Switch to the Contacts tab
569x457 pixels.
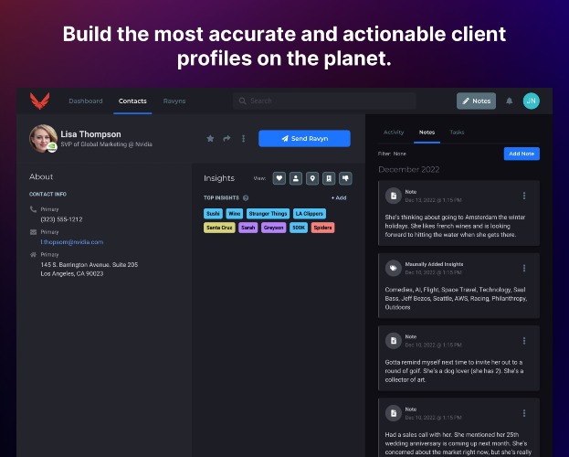pyautogui.click(x=132, y=101)
